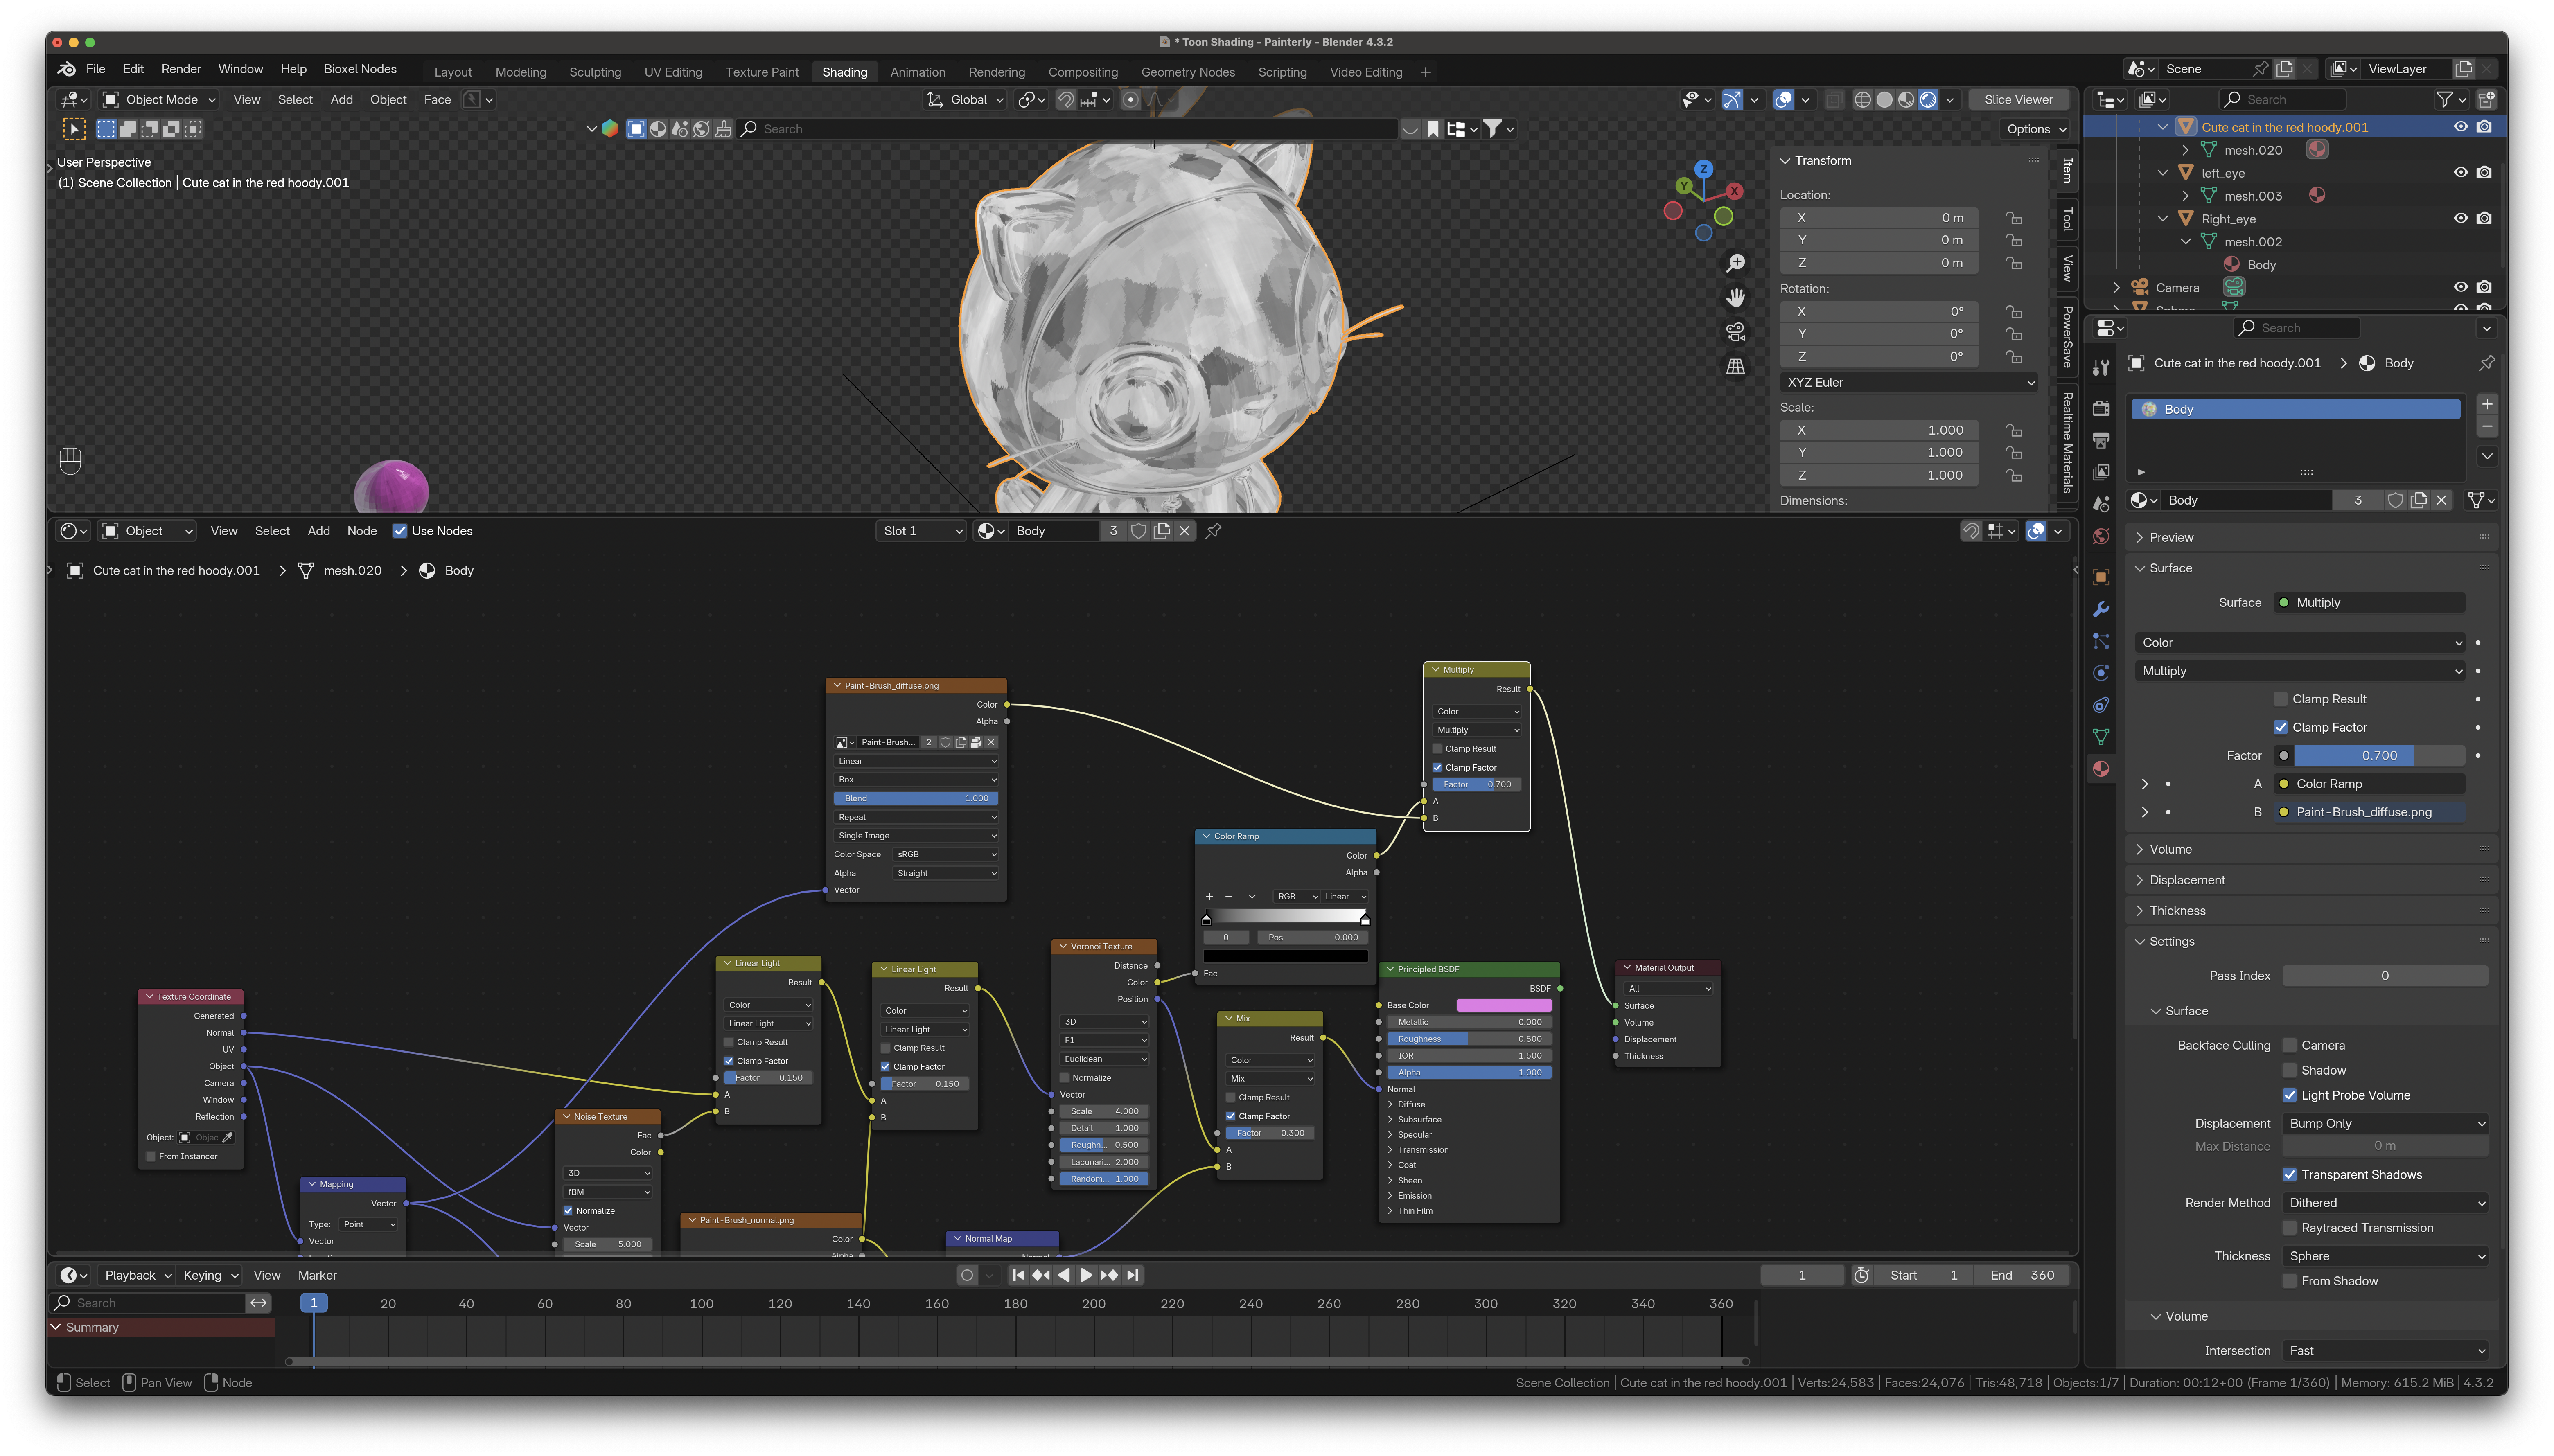Pin the node tree in the node editor header
Image resolution: width=2554 pixels, height=1456 pixels.
pyautogui.click(x=1214, y=531)
